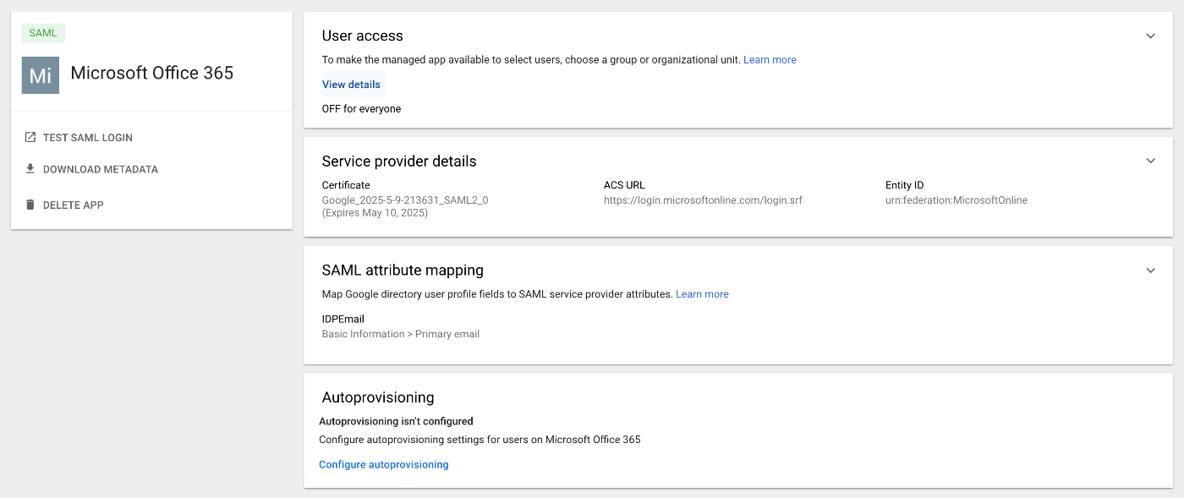Viewport: 1184px width, 498px height.
Task: Select DOWNLOAD METADATA action
Action: tap(91, 169)
